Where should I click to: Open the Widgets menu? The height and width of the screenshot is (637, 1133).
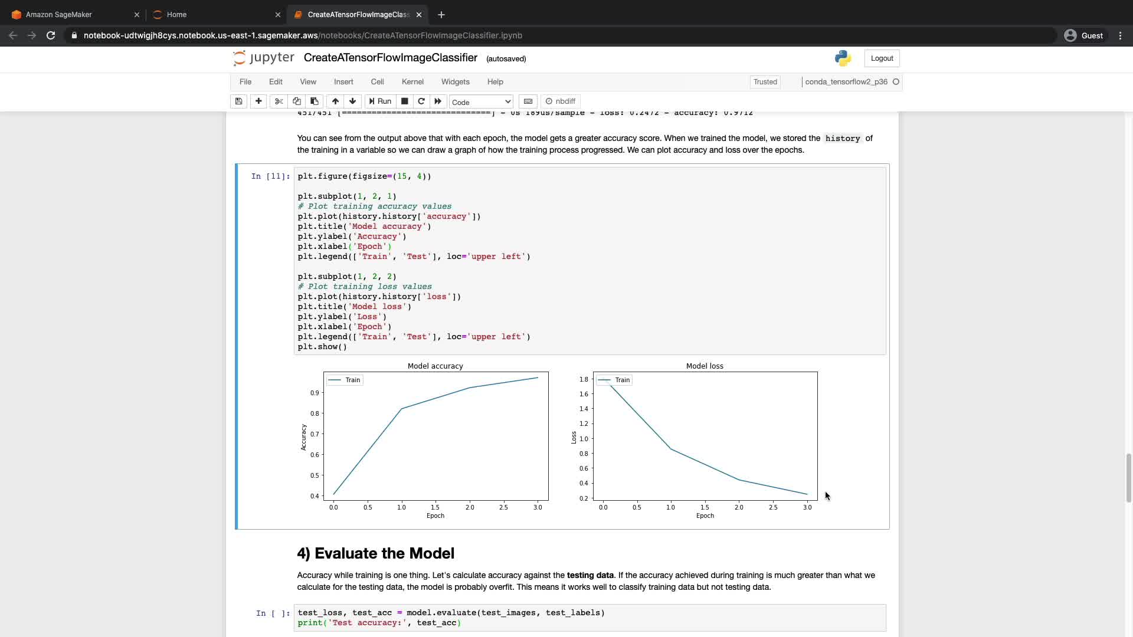click(455, 82)
